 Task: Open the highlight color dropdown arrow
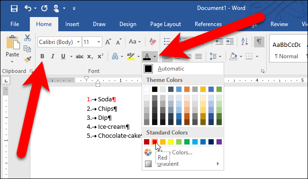138,57
